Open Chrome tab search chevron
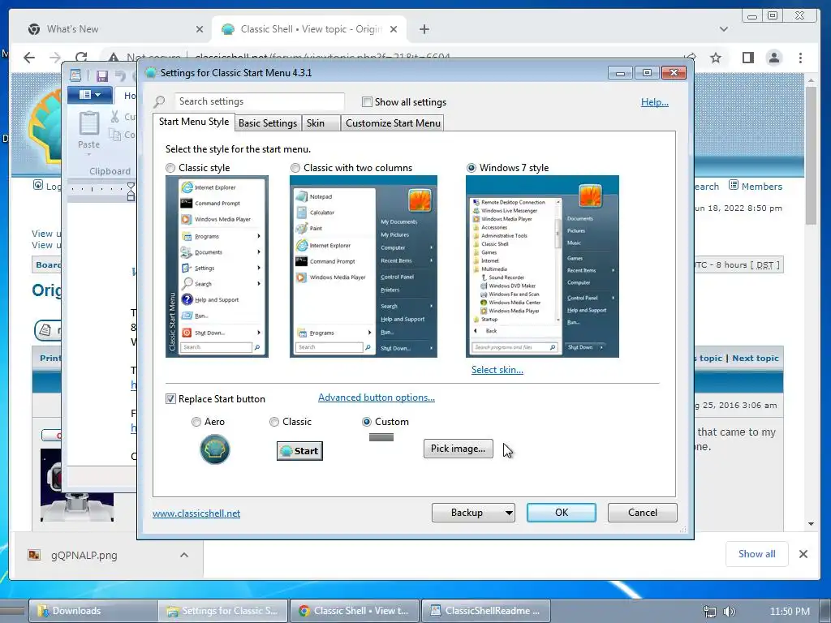This screenshot has height=623, width=831. (x=723, y=29)
